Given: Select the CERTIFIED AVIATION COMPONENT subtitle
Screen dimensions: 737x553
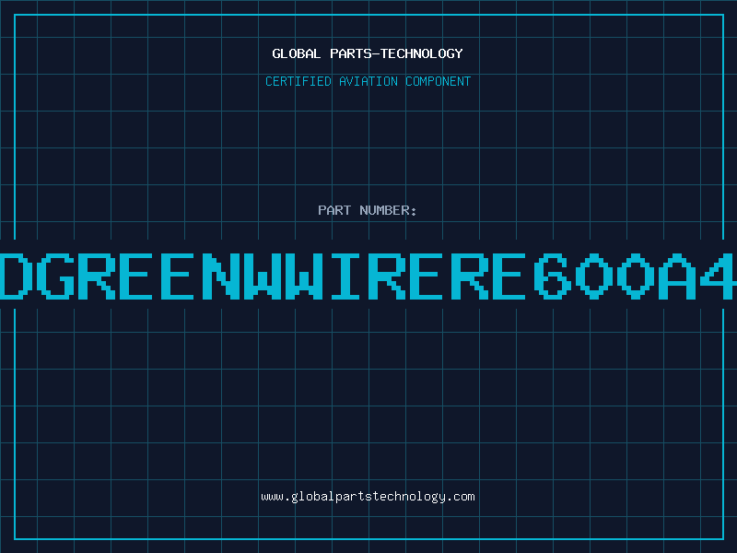Looking at the screenshot, I should (368, 81).
